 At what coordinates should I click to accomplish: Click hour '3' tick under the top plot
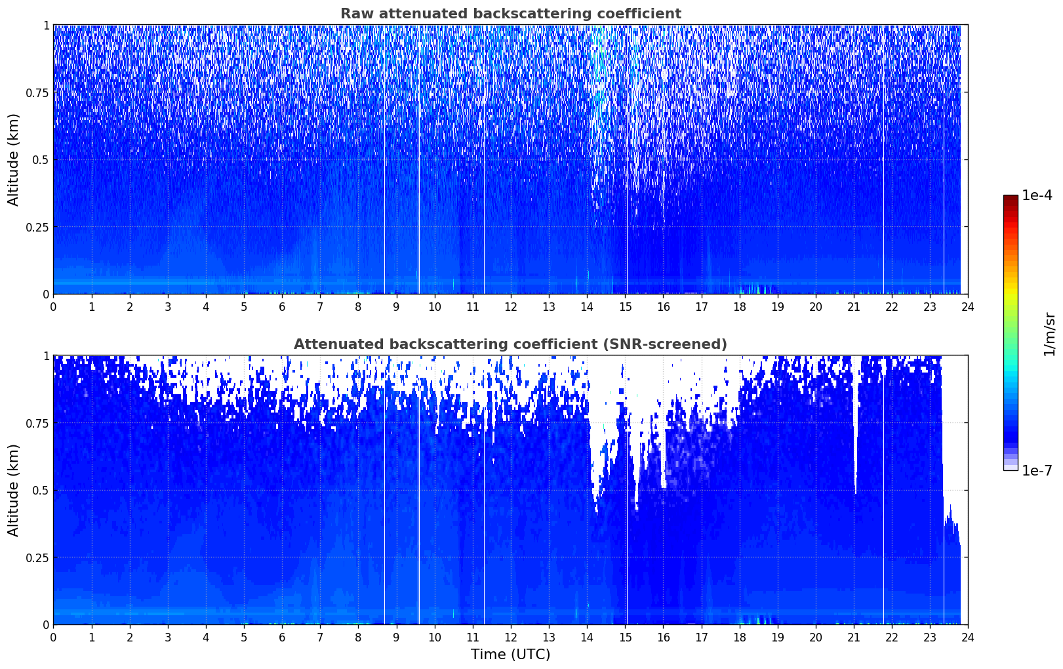168,306
